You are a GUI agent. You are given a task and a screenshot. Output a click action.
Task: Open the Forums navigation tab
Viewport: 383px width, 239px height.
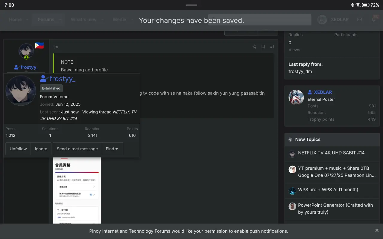click(x=46, y=19)
